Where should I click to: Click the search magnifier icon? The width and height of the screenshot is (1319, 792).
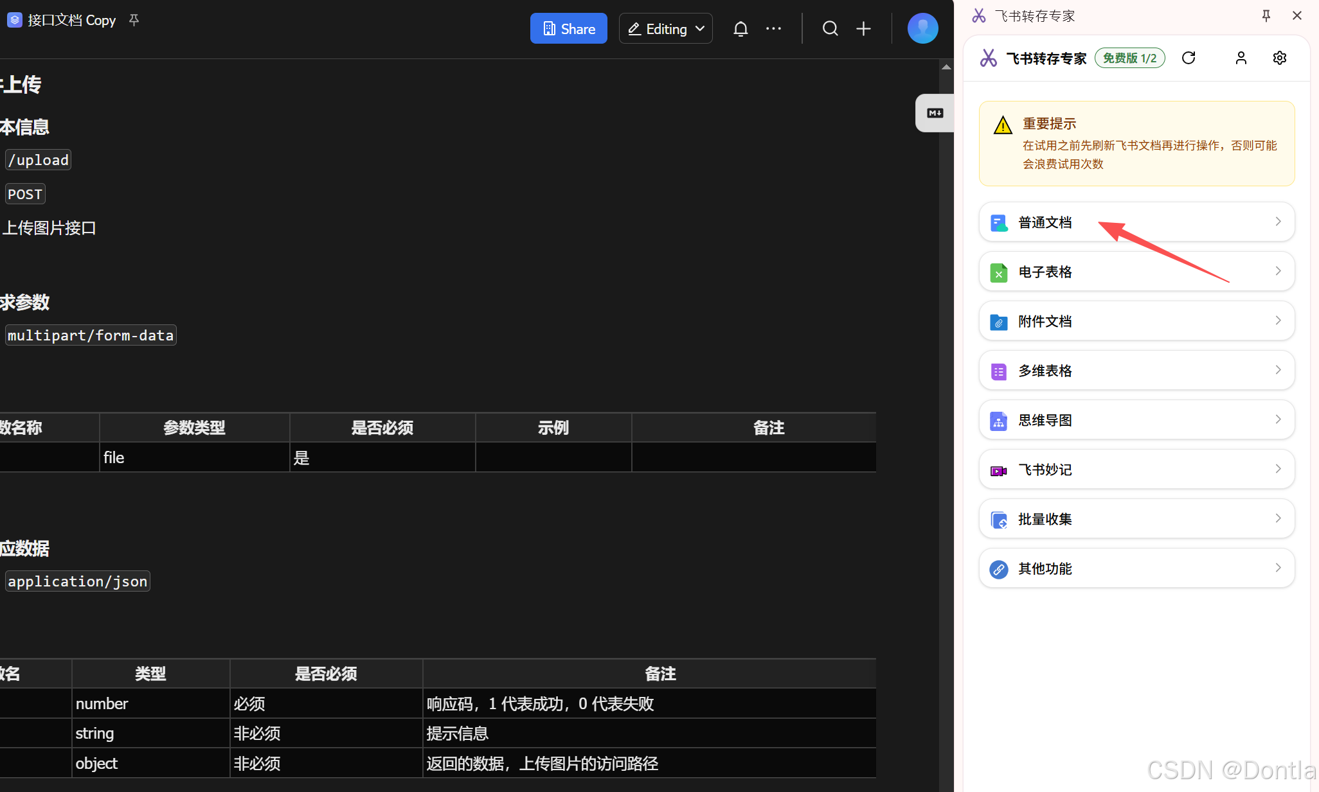tap(830, 29)
